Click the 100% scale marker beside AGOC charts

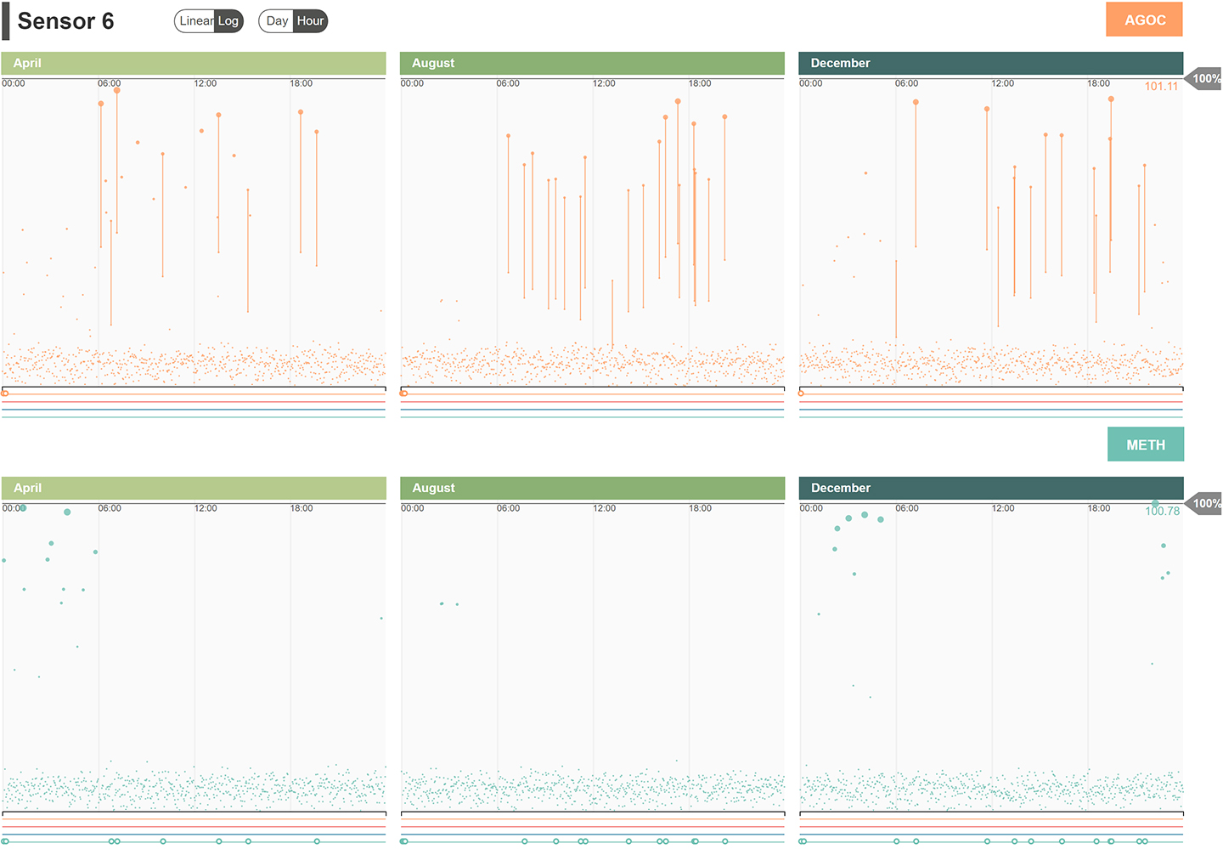pyautogui.click(x=1205, y=79)
